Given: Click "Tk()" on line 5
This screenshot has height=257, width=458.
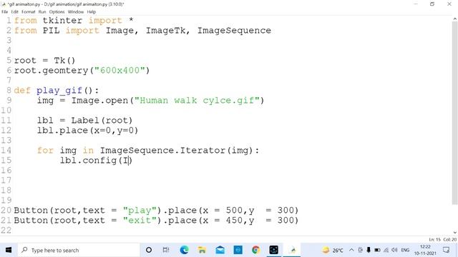Looking at the screenshot, I should 64,61.
